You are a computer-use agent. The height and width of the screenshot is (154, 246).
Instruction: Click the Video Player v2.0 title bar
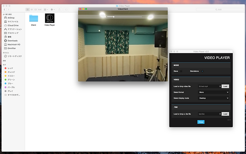201,52
